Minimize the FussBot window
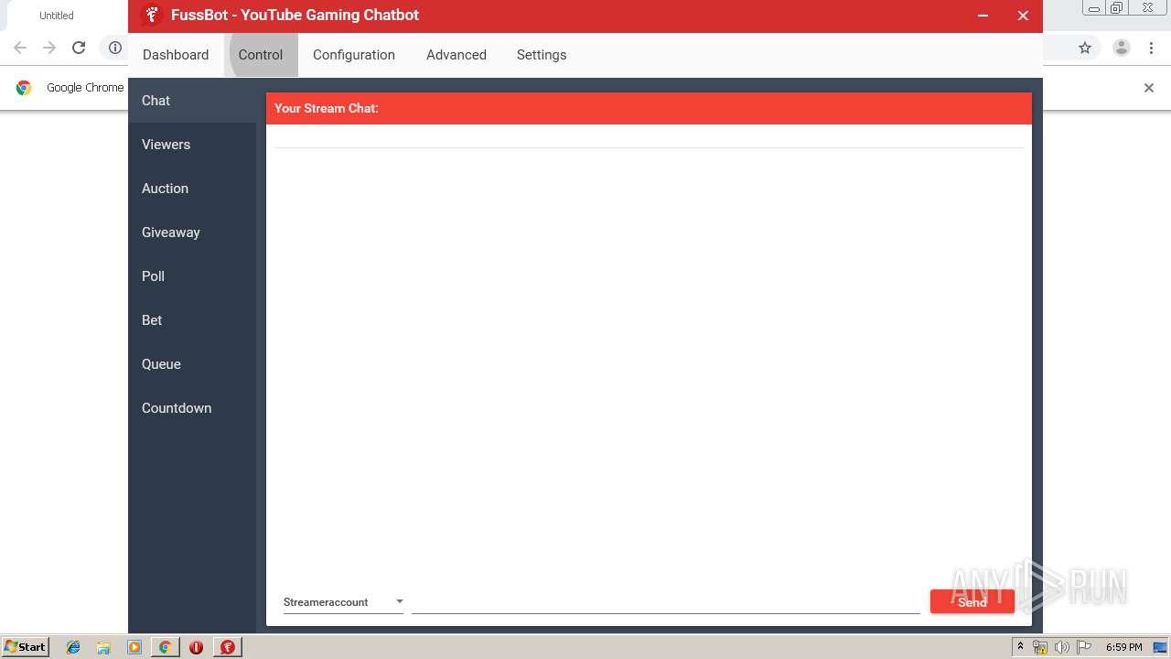The image size is (1171, 659). [983, 16]
